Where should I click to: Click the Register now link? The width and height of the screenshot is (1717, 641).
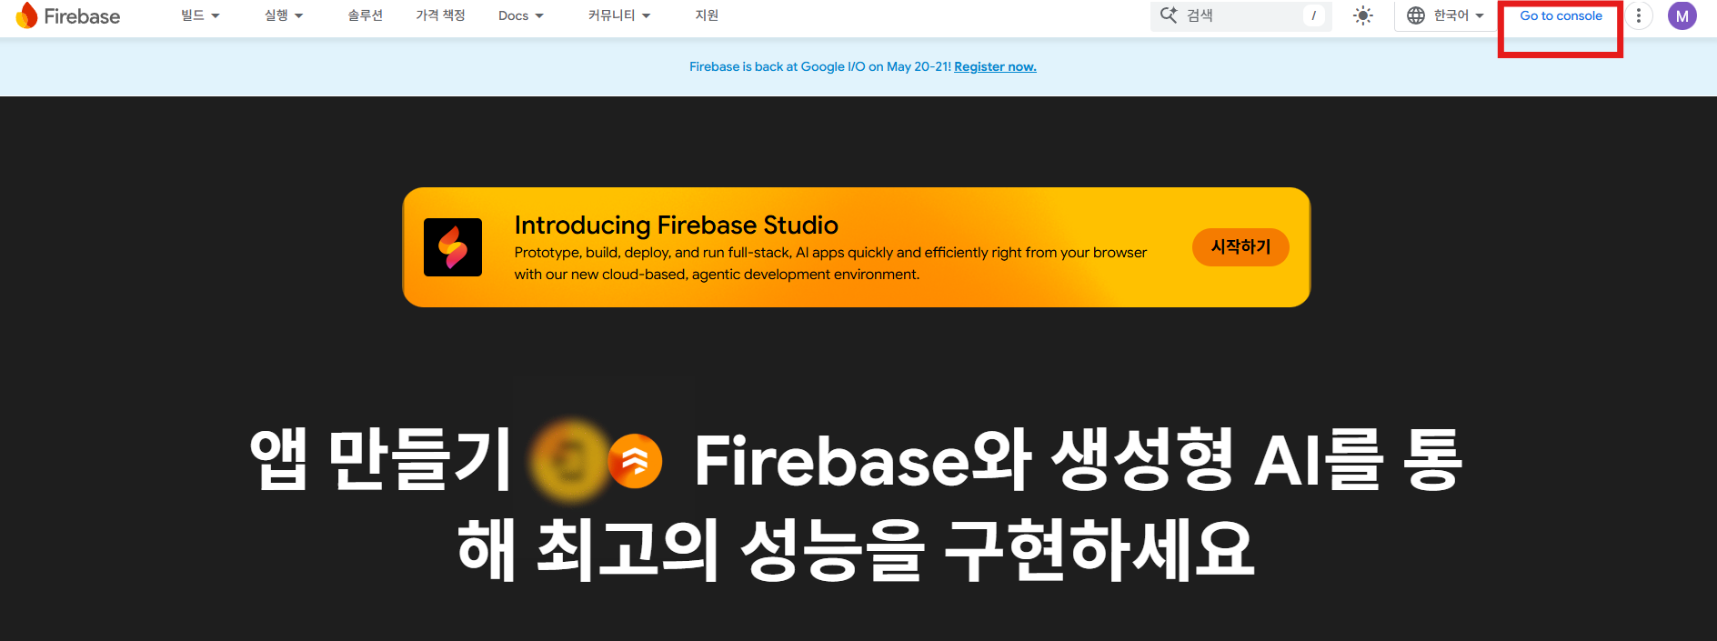tap(995, 66)
